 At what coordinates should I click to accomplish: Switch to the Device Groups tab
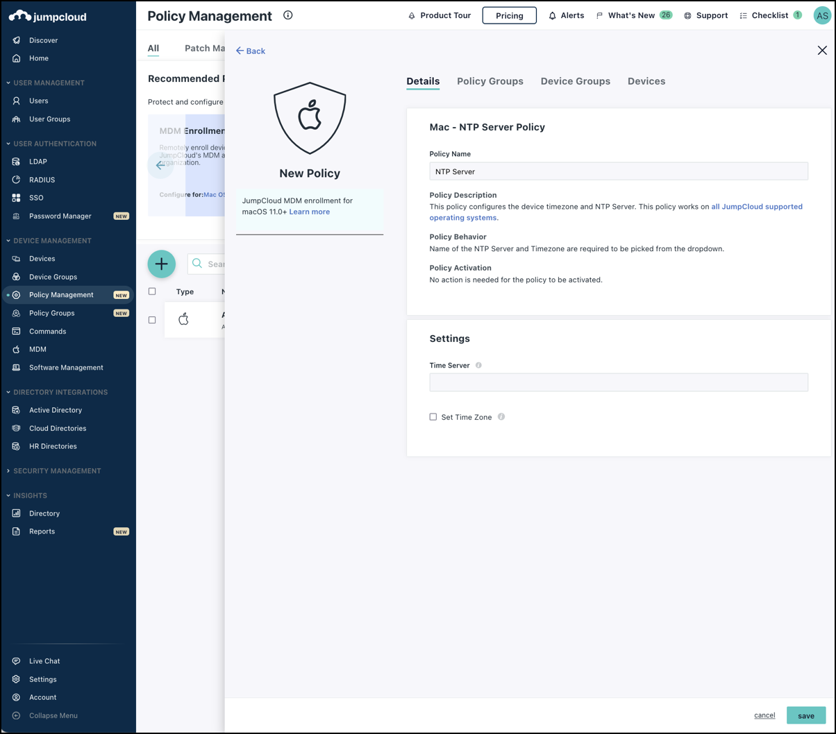coord(575,81)
